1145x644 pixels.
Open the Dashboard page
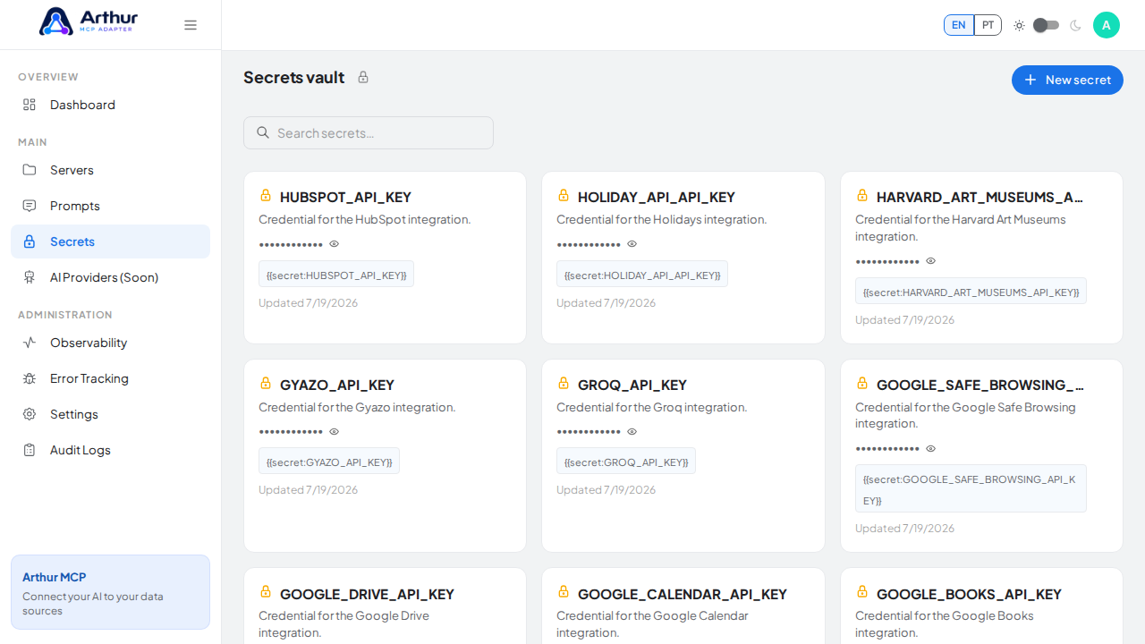[110, 105]
